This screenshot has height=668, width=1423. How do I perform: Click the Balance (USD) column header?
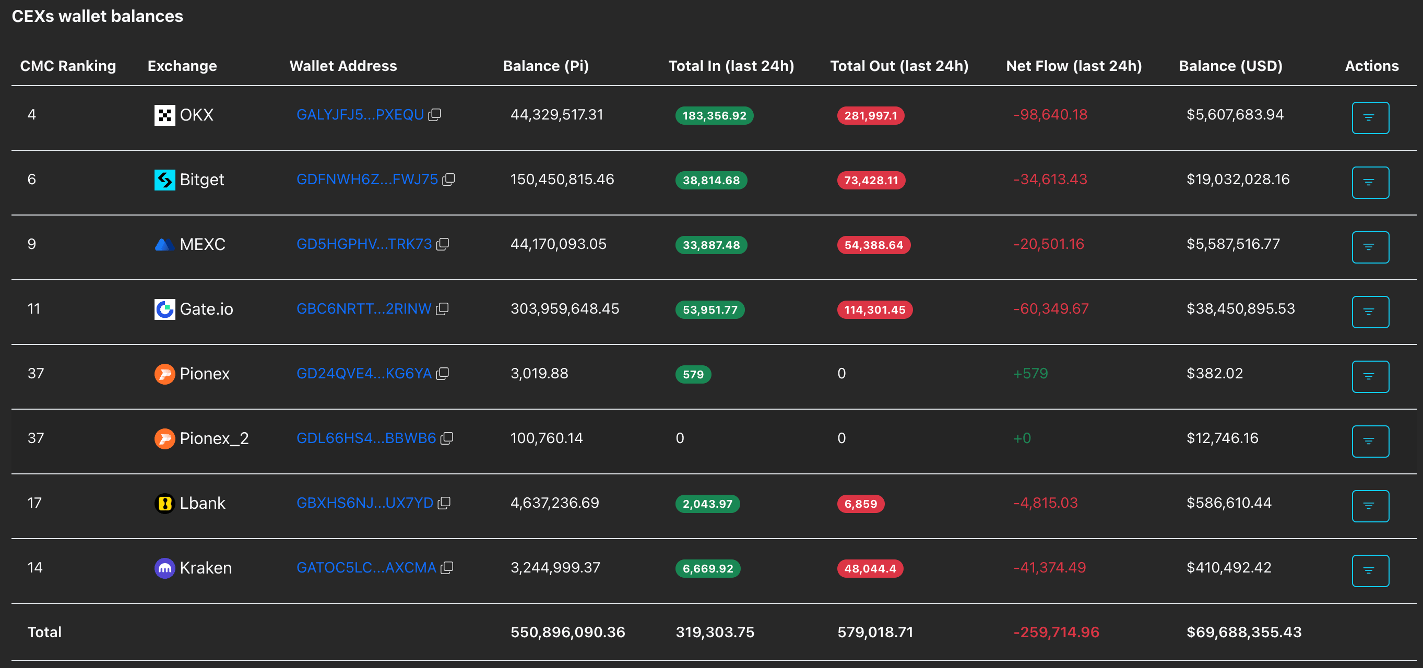pos(1230,66)
